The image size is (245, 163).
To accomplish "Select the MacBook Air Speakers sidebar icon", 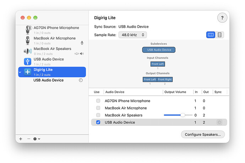I will tap(28, 51).
